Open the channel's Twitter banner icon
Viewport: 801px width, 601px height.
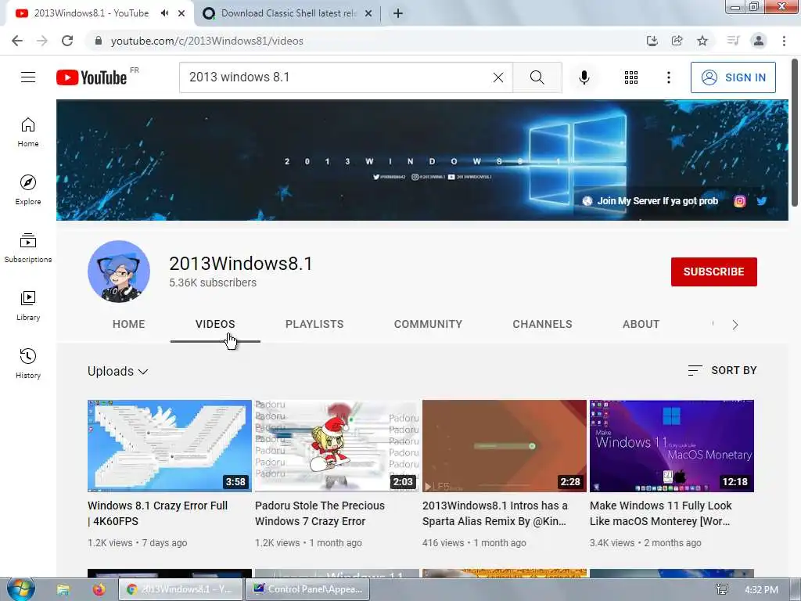(762, 201)
